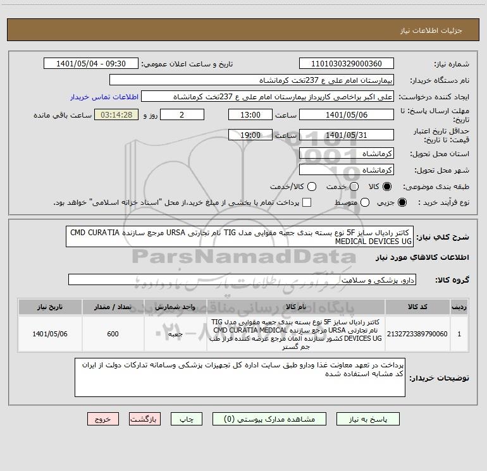
Task: Click the خروج exit button
Action: [103, 419]
